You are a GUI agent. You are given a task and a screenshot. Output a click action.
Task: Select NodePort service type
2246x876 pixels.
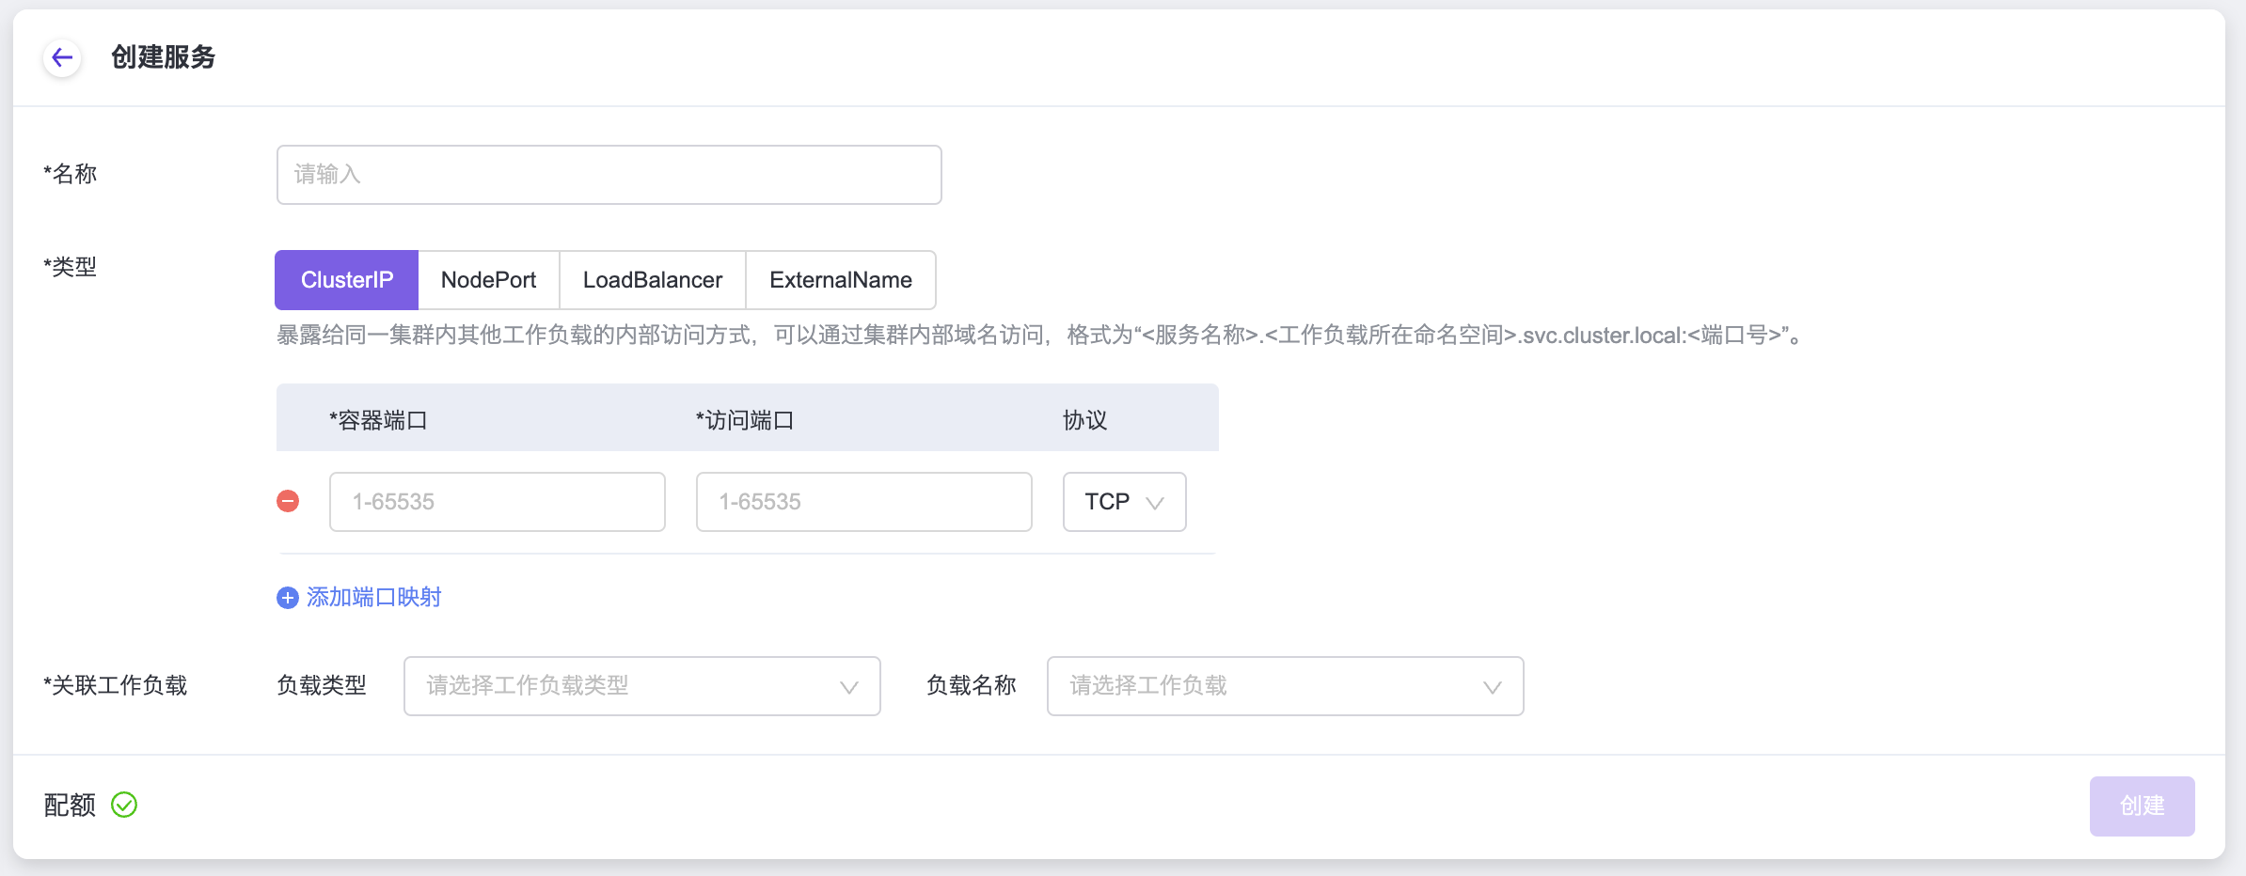pos(488,280)
